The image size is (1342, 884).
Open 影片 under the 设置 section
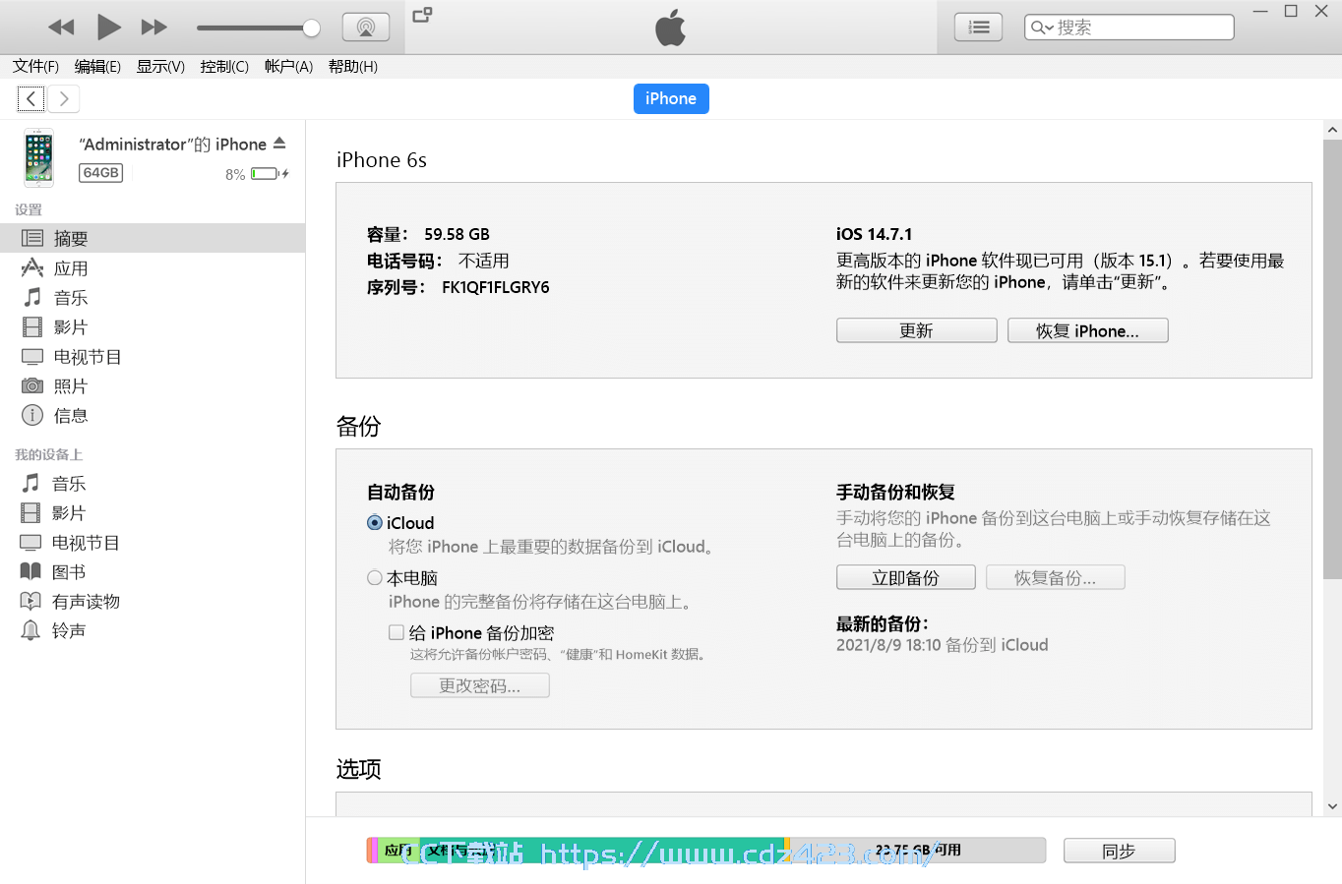point(152,326)
